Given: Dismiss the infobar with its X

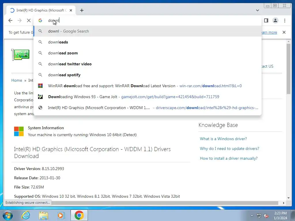Looking at the screenshot, I should coord(284,32).
